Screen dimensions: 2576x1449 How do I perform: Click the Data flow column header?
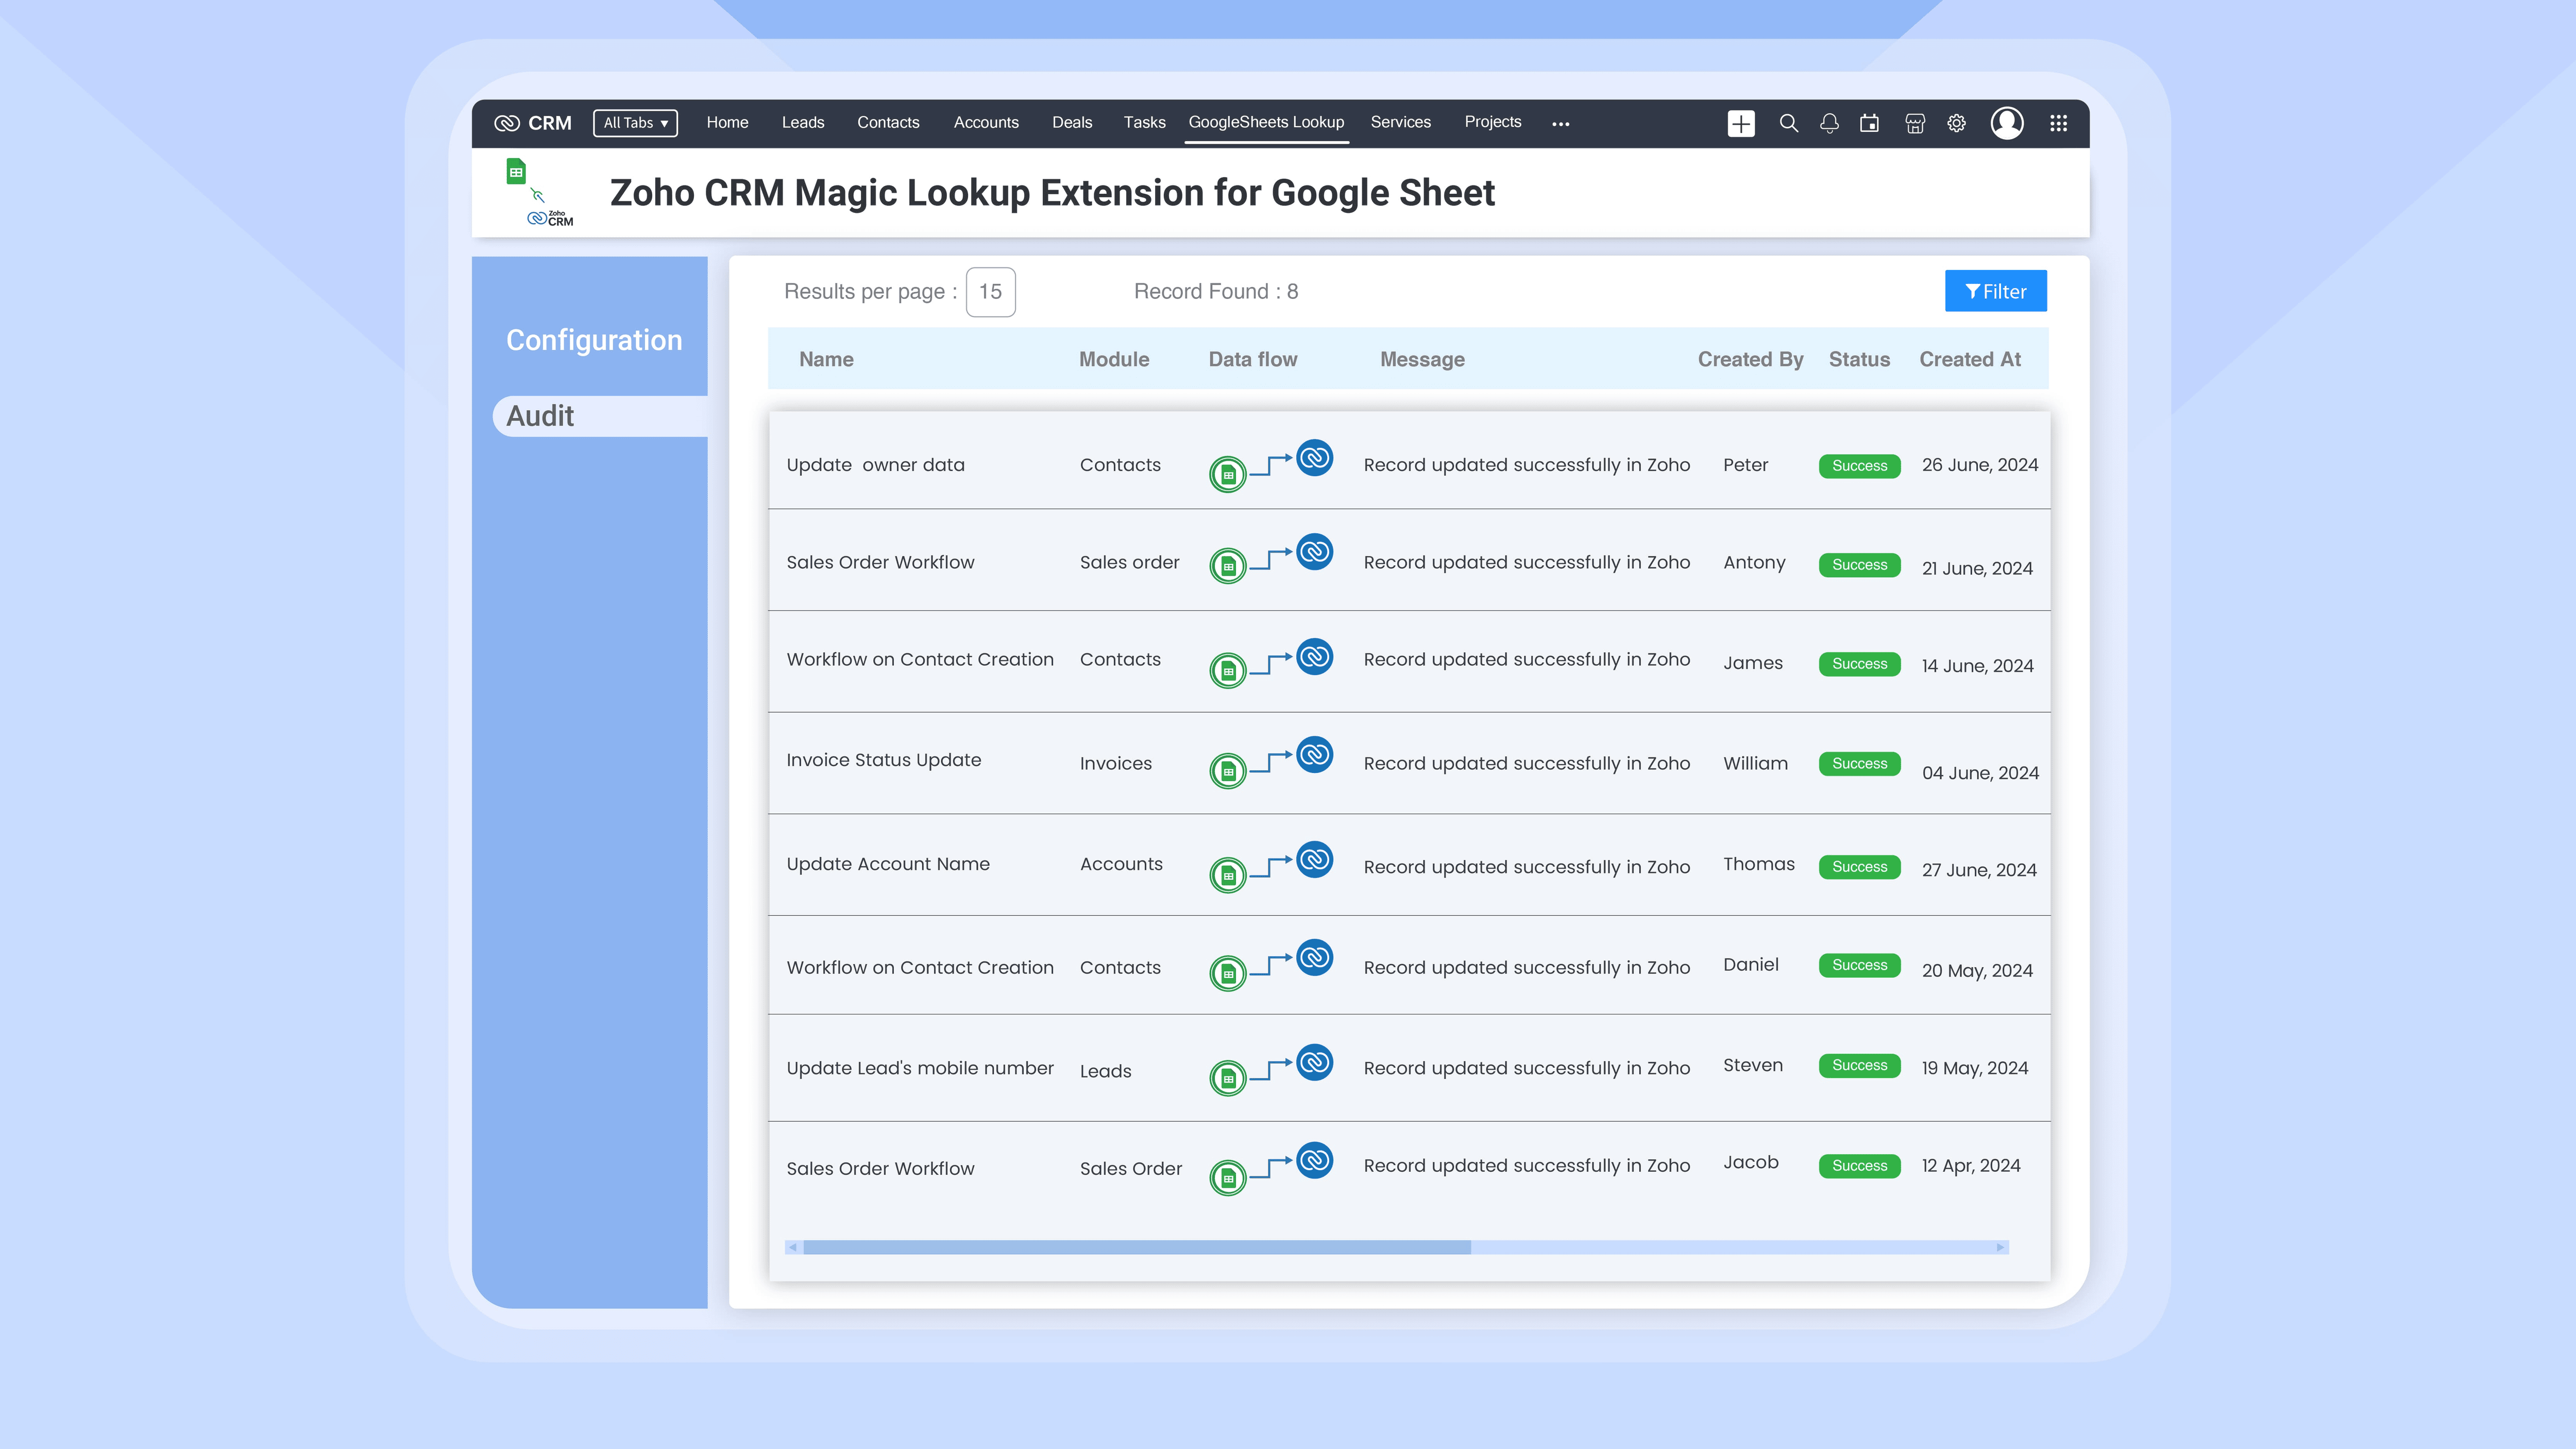[x=1253, y=359]
